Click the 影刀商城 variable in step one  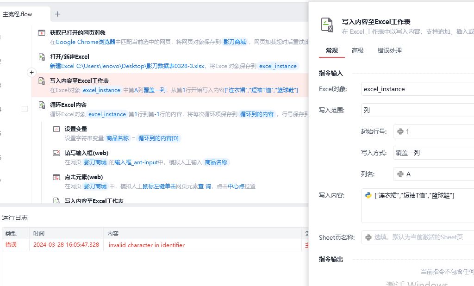click(x=235, y=42)
